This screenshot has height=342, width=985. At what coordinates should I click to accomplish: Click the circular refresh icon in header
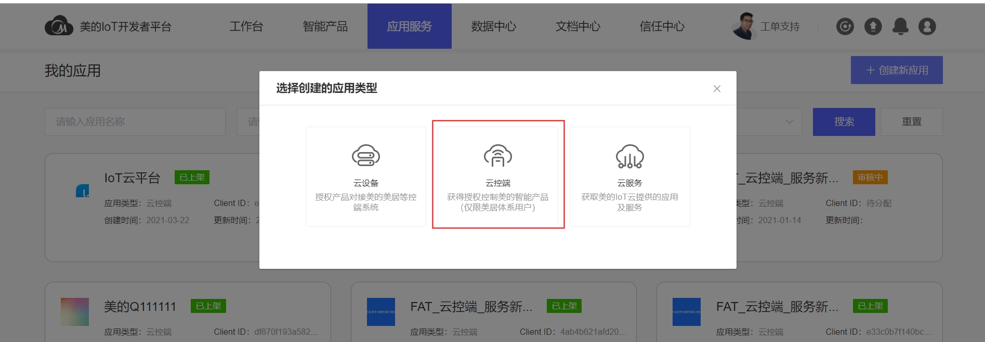pyautogui.click(x=845, y=26)
